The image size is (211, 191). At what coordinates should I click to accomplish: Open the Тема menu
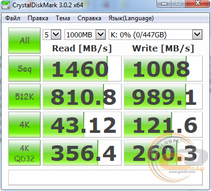(63, 18)
